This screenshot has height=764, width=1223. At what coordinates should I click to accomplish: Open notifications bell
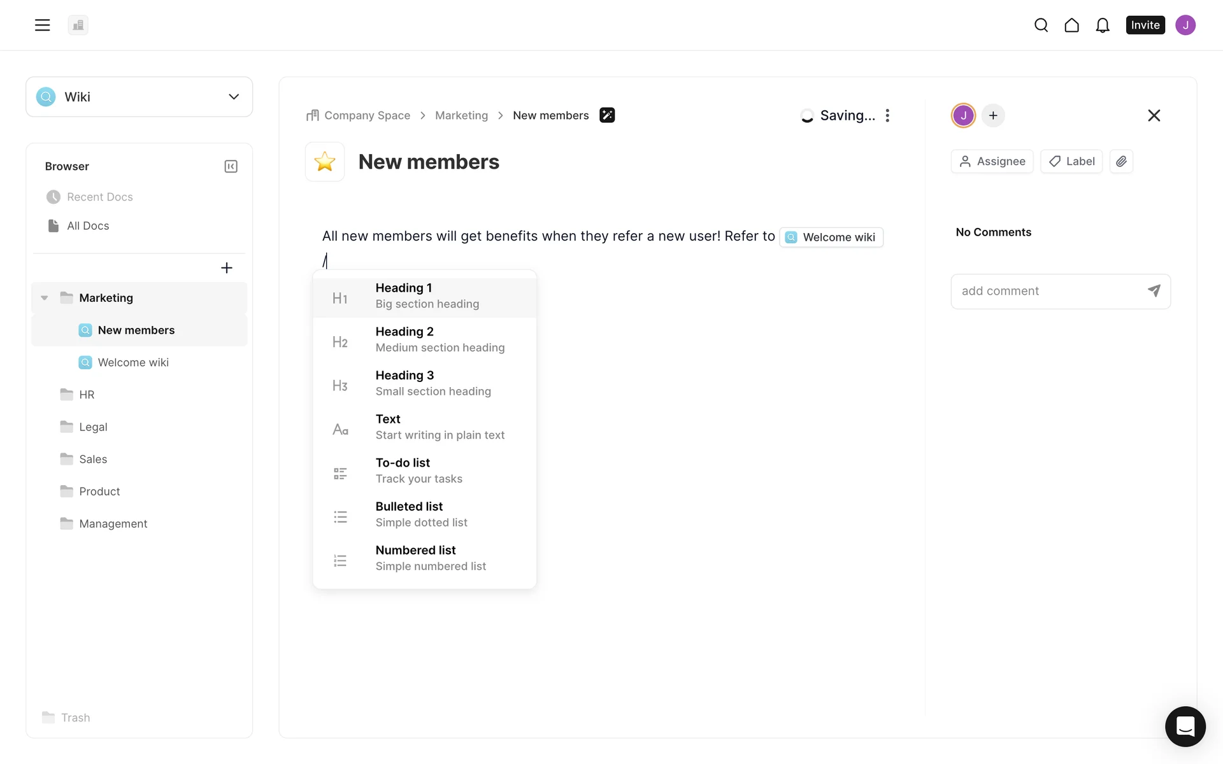coord(1102,25)
